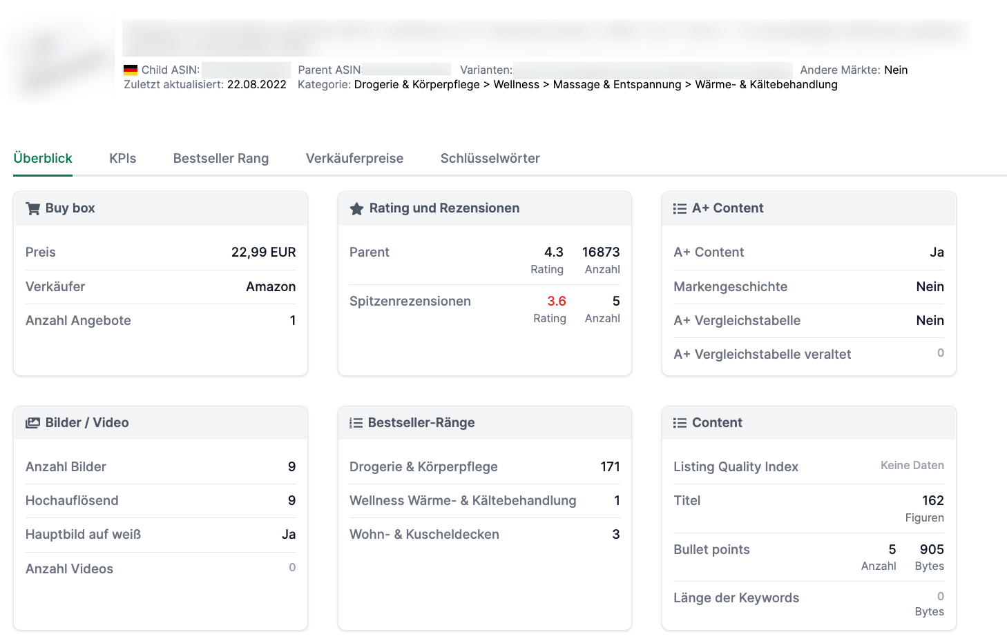The image size is (1007, 643).
Task: Click the Spitzenrezensionen label
Action: [410, 301]
